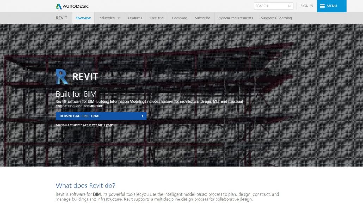Open the Subscribe tab
The image size is (363, 204).
(x=203, y=18)
